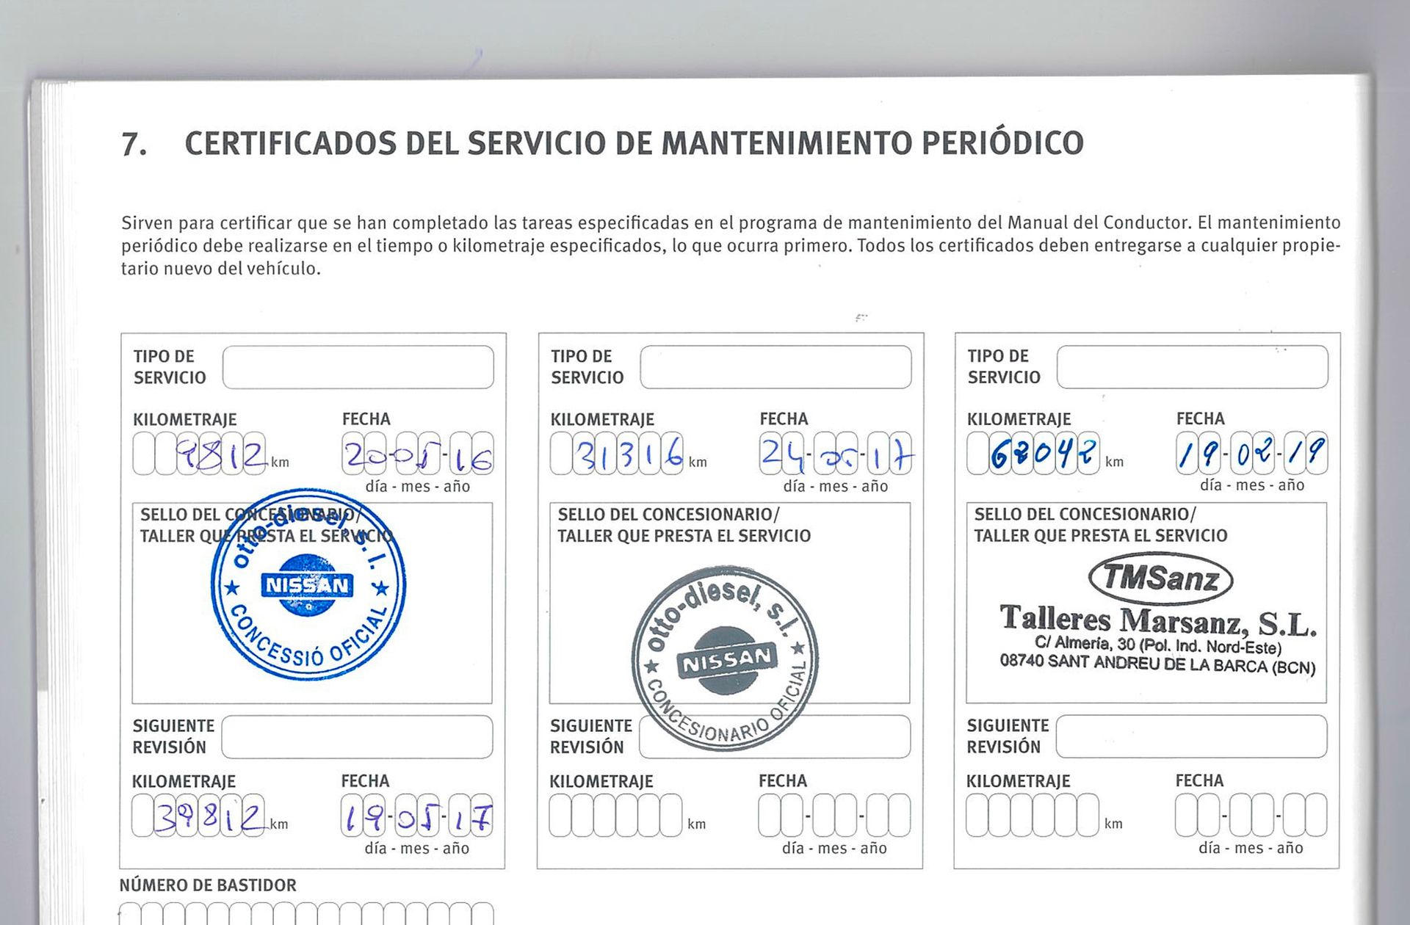This screenshot has width=1410, height=925.
Task: Click the grey Nissan Concesionario Oficial stamp
Action: (725, 659)
